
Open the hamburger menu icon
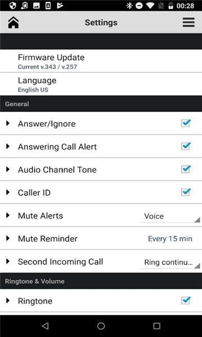189,22
